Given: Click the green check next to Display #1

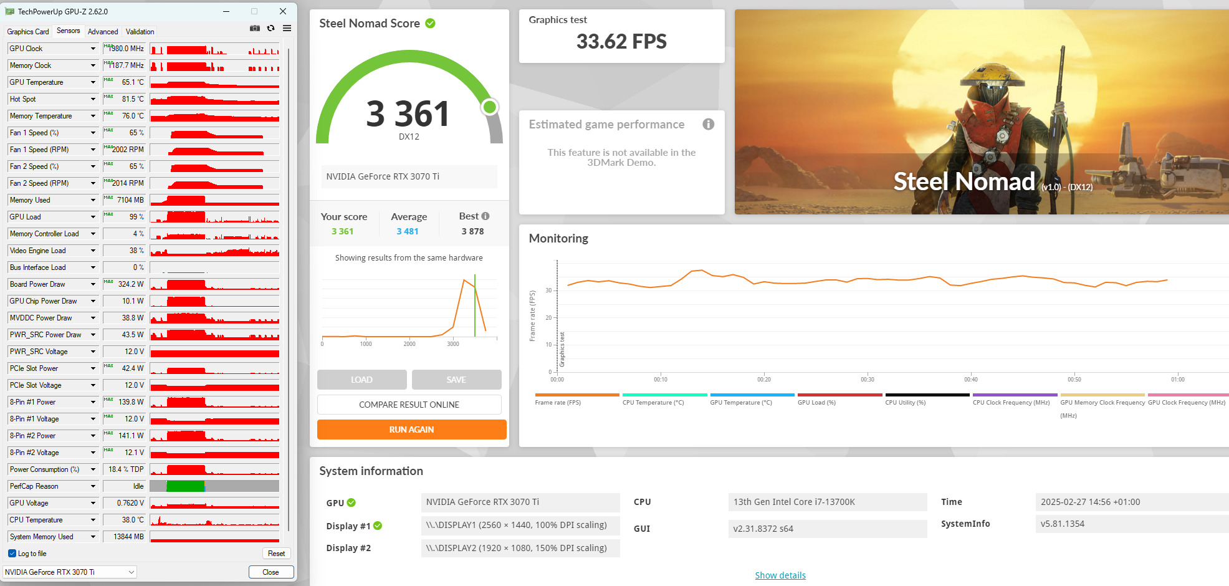Looking at the screenshot, I should pos(378,526).
